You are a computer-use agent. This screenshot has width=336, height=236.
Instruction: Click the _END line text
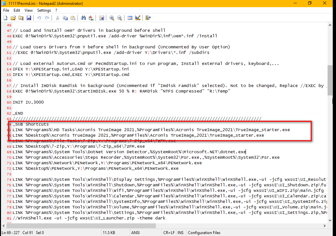coord(18,113)
